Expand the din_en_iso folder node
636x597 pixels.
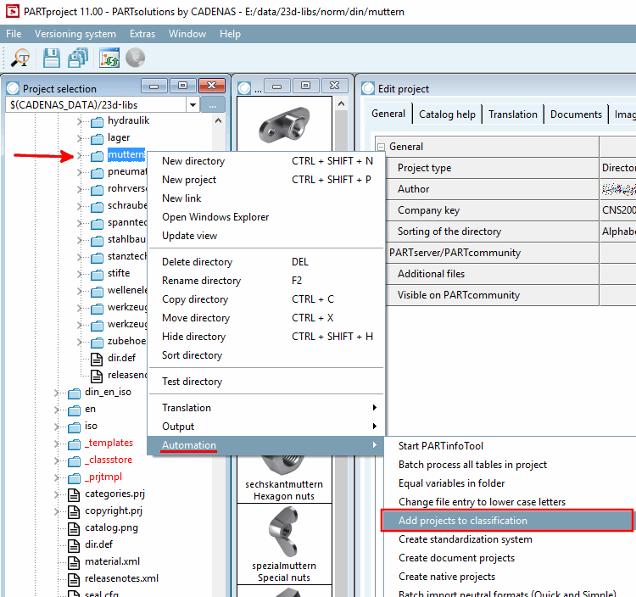(x=57, y=393)
